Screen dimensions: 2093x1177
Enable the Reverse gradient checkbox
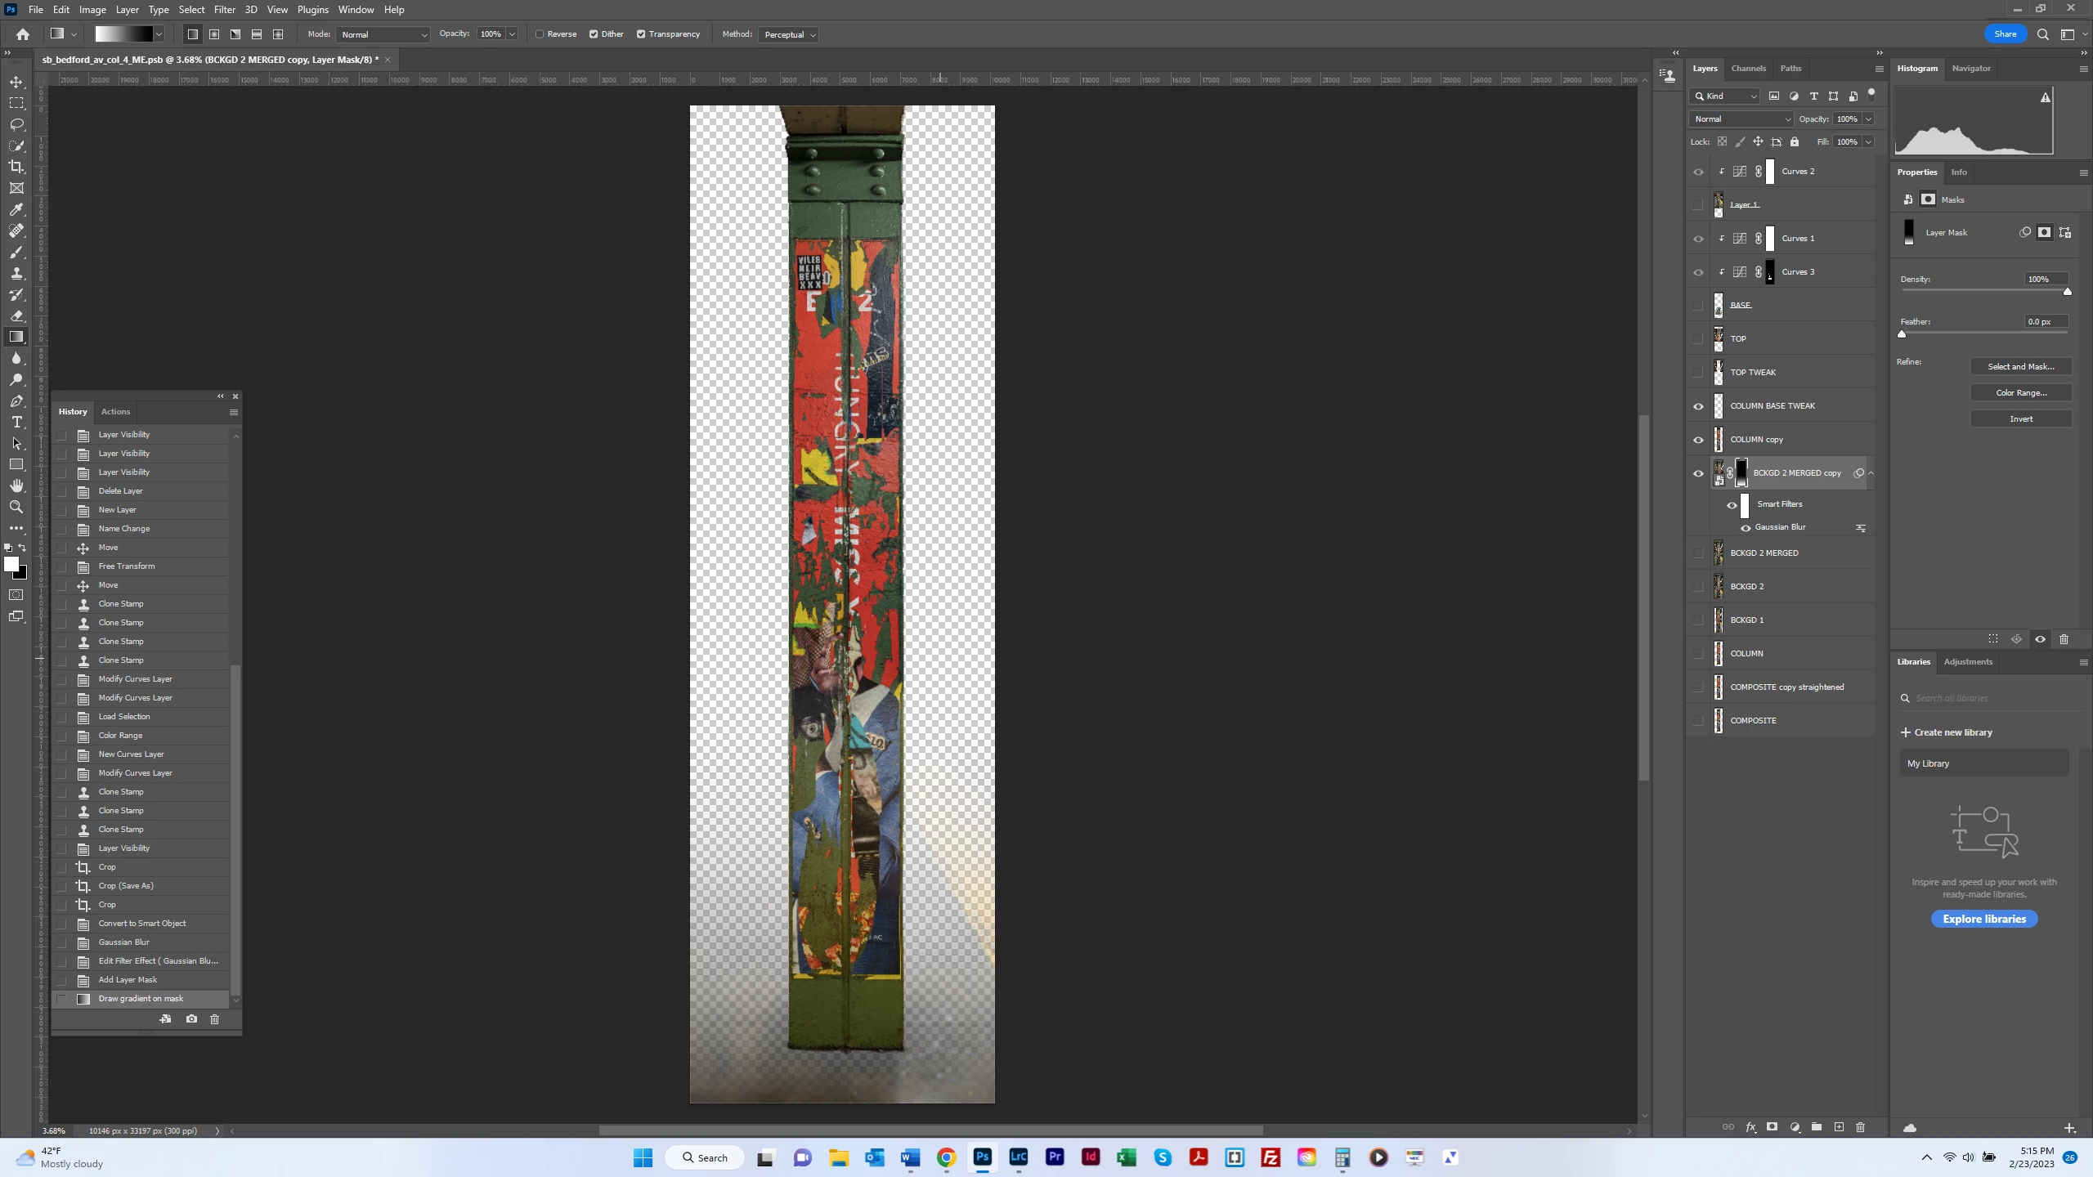(x=540, y=34)
